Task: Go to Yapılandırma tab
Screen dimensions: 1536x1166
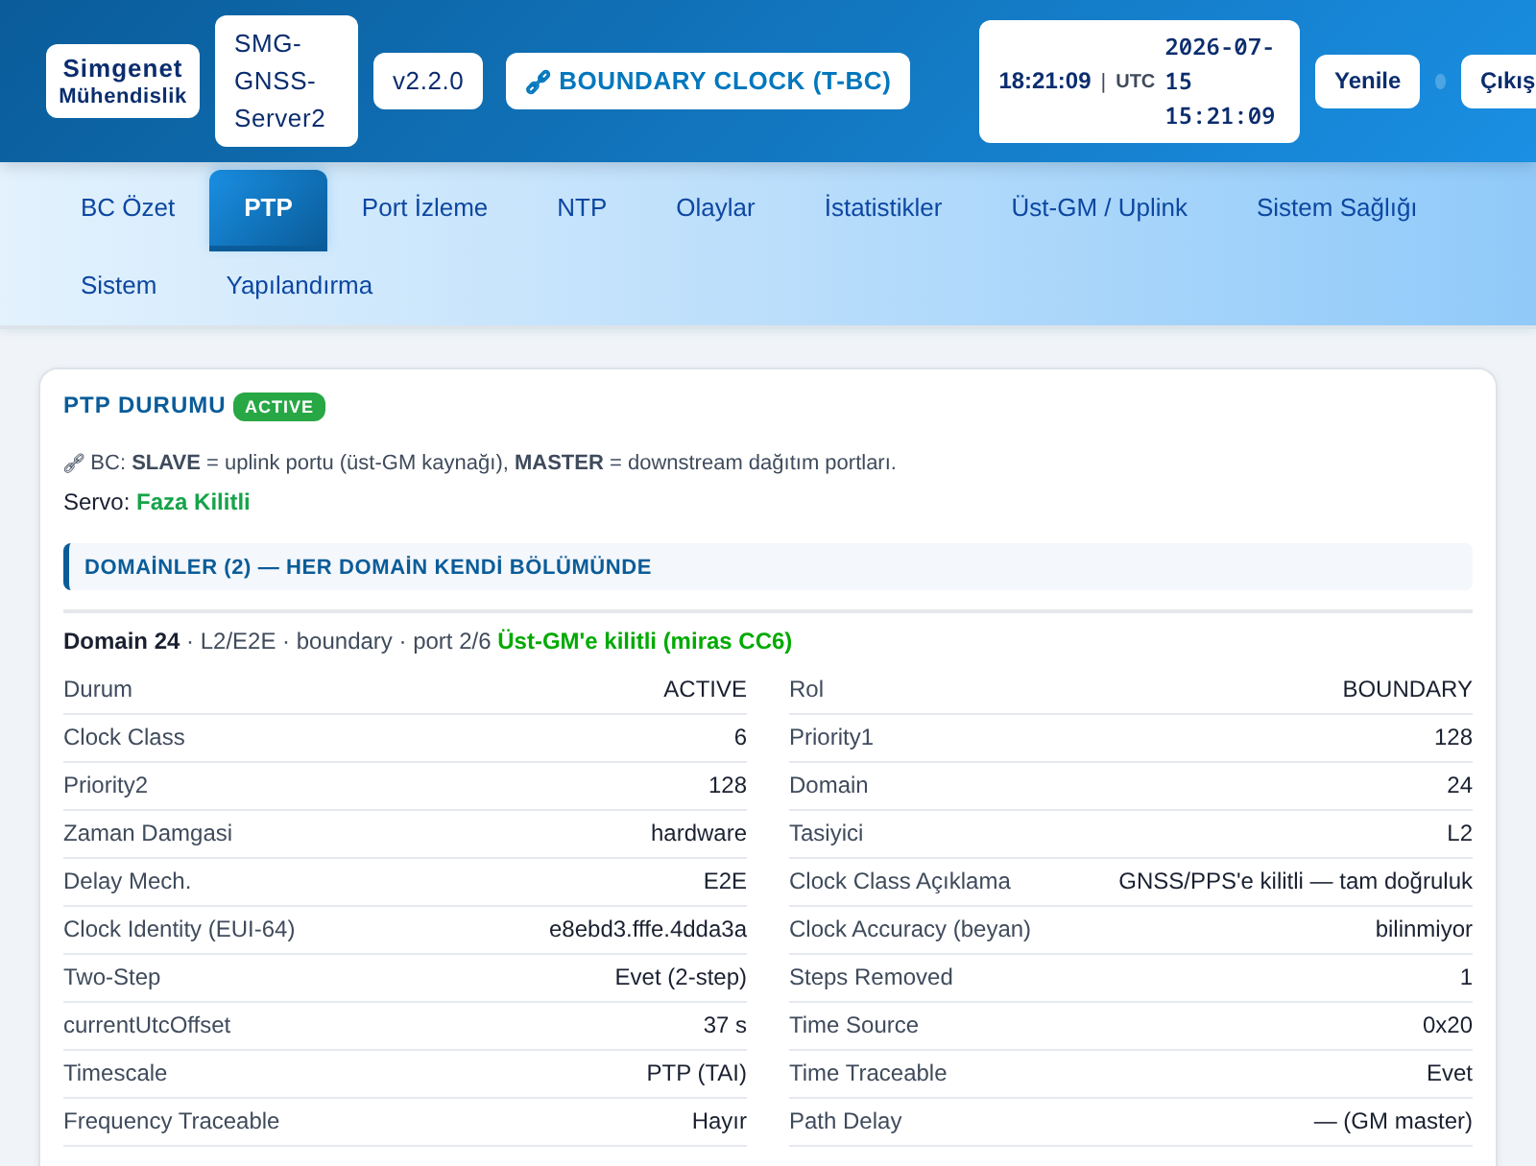Action: 300,286
